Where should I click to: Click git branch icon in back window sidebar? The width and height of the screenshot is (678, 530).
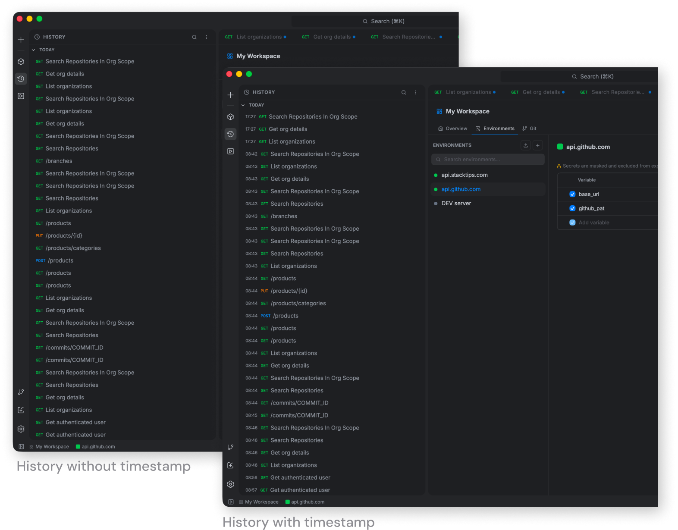coord(21,392)
